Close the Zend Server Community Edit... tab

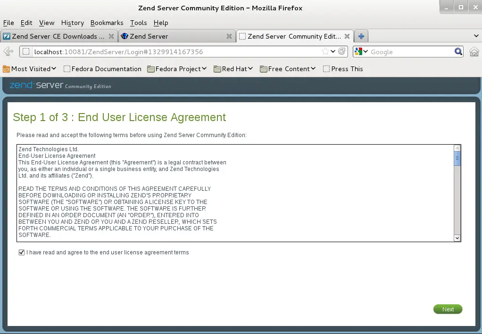pyautogui.click(x=347, y=36)
